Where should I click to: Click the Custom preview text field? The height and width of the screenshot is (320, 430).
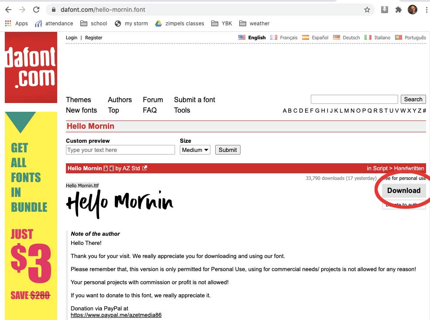click(120, 150)
